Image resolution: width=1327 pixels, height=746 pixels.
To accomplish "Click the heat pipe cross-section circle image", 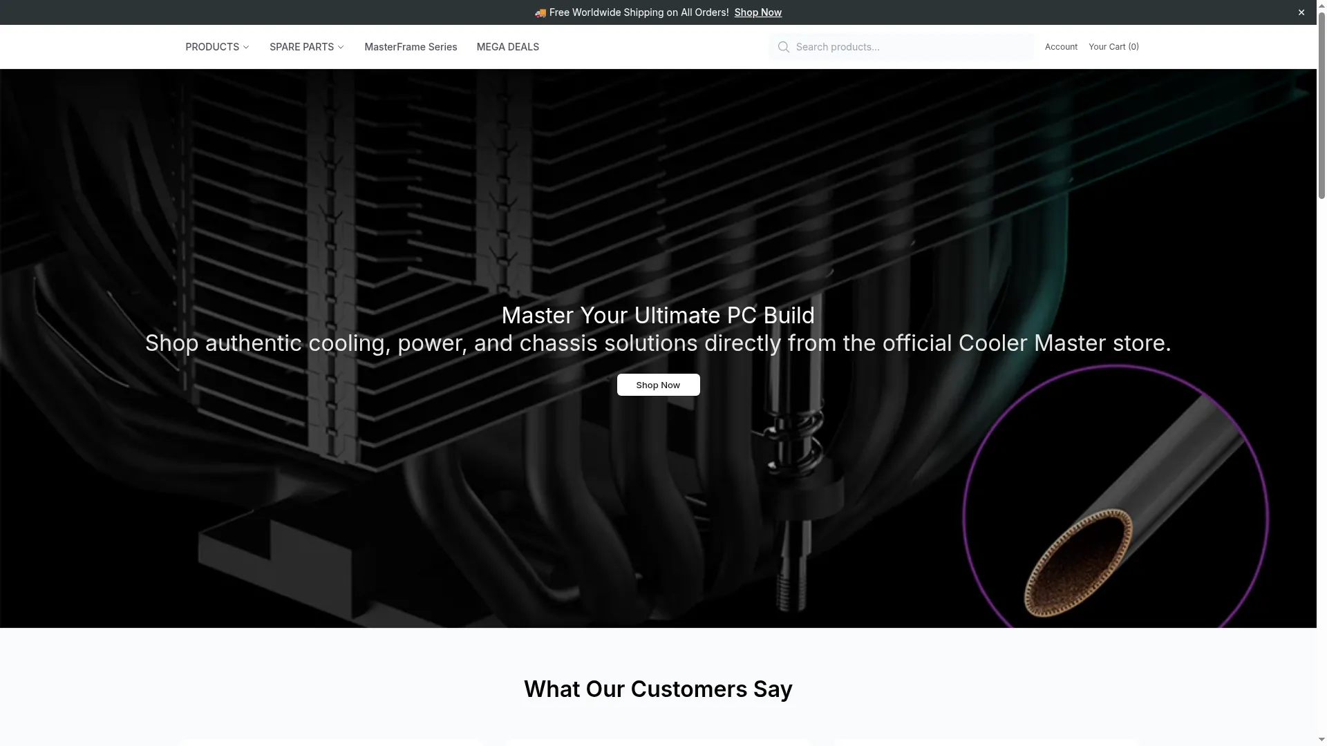I will tap(1116, 497).
